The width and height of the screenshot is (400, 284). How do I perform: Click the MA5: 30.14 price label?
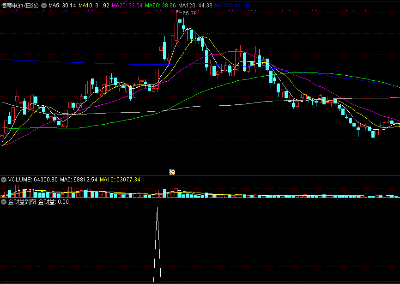pos(62,6)
